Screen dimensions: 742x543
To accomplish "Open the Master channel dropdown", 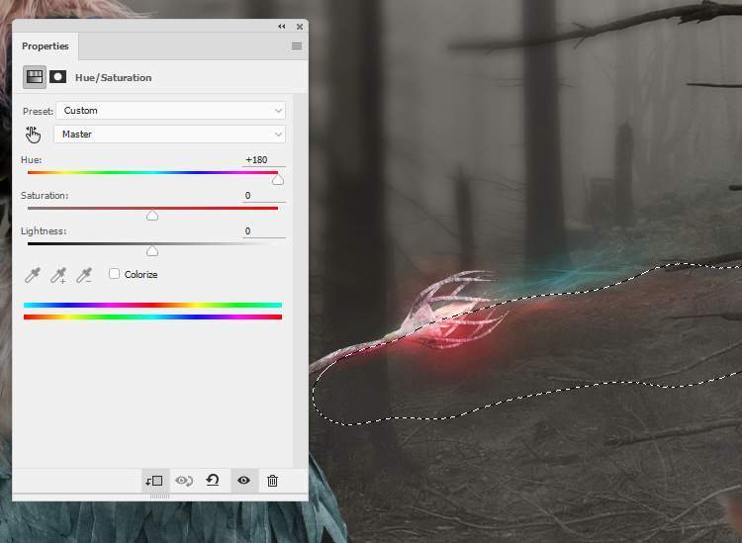I will [170, 135].
